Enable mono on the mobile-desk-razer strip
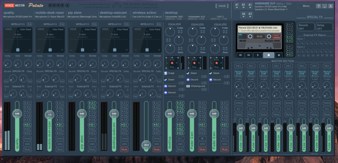The image size is (338, 163). pyautogui.click(x=60, y=138)
